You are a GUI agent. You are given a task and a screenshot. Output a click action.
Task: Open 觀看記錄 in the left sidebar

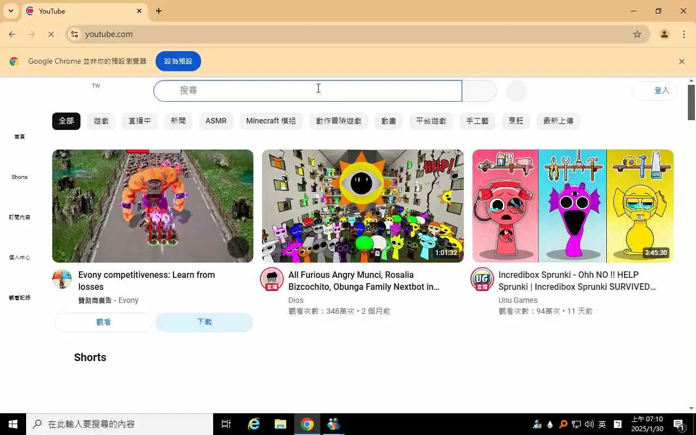click(x=20, y=297)
